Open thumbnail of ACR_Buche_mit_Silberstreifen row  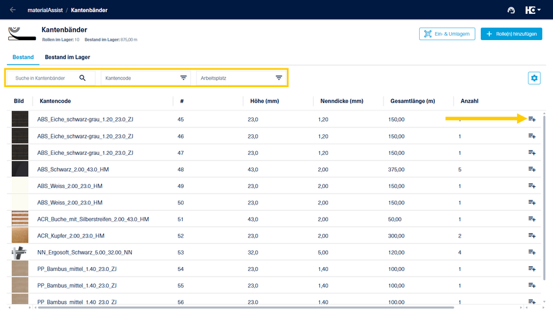(19, 219)
